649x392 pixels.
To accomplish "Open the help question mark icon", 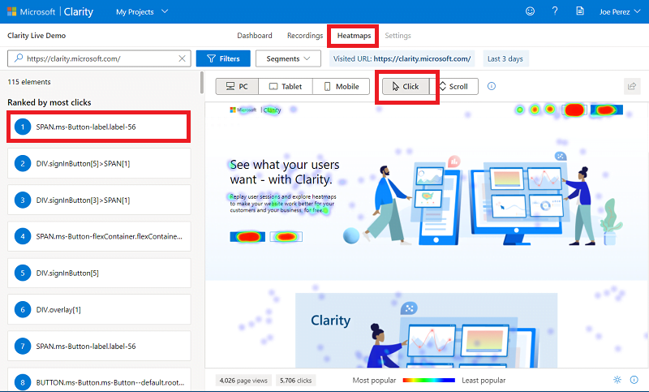I will 555,11.
